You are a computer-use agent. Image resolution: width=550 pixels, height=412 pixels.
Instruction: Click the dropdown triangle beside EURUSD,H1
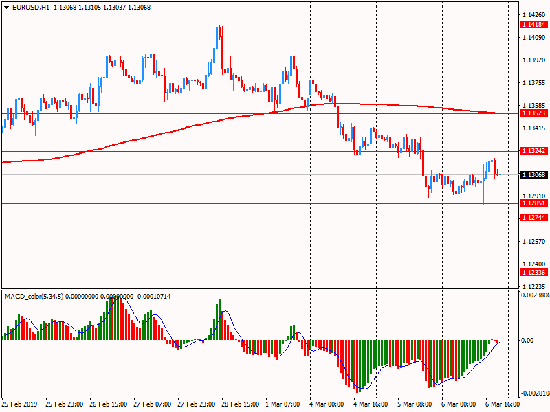pos(5,8)
